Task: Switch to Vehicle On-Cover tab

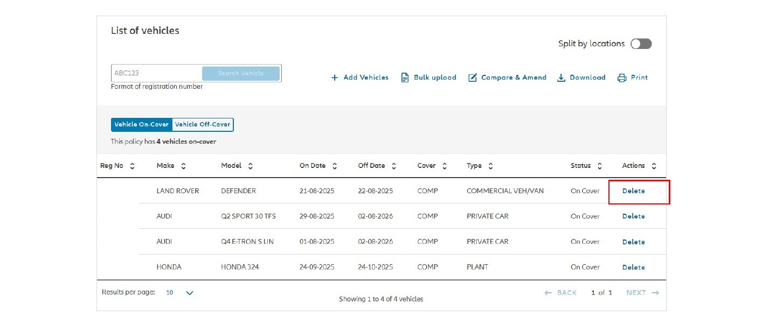Action: pos(142,124)
